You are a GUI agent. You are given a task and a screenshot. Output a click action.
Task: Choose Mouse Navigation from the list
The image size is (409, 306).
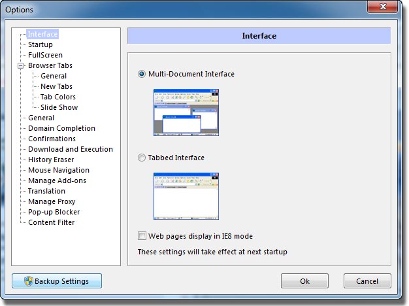pyautogui.click(x=59, y=170)
